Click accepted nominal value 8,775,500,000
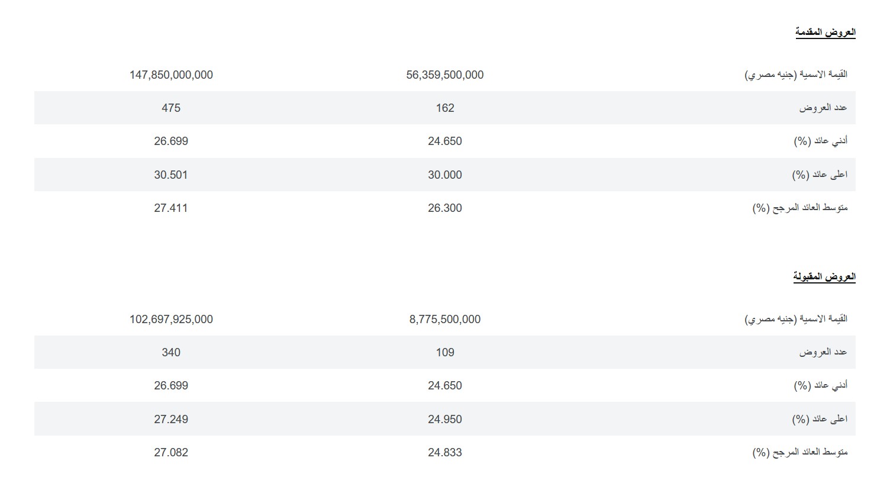This screenshot has width=877, height=493. click(x=445, y=319)
